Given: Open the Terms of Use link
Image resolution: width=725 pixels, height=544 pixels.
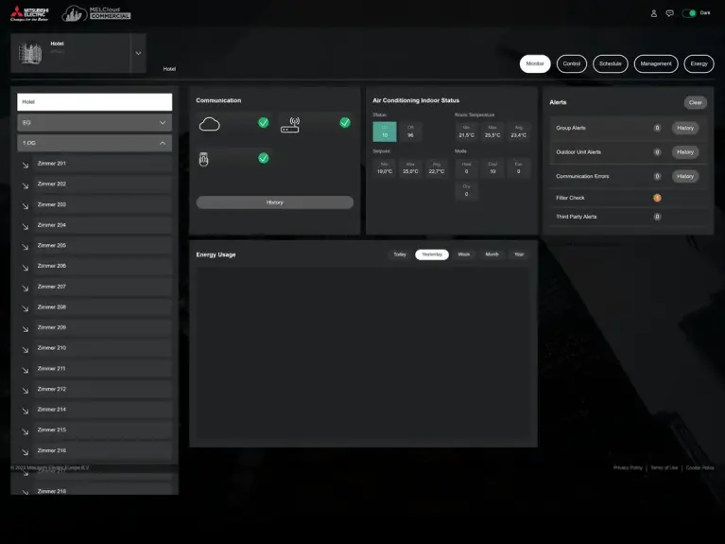Looking at the screenshot, I should point(664,468).
